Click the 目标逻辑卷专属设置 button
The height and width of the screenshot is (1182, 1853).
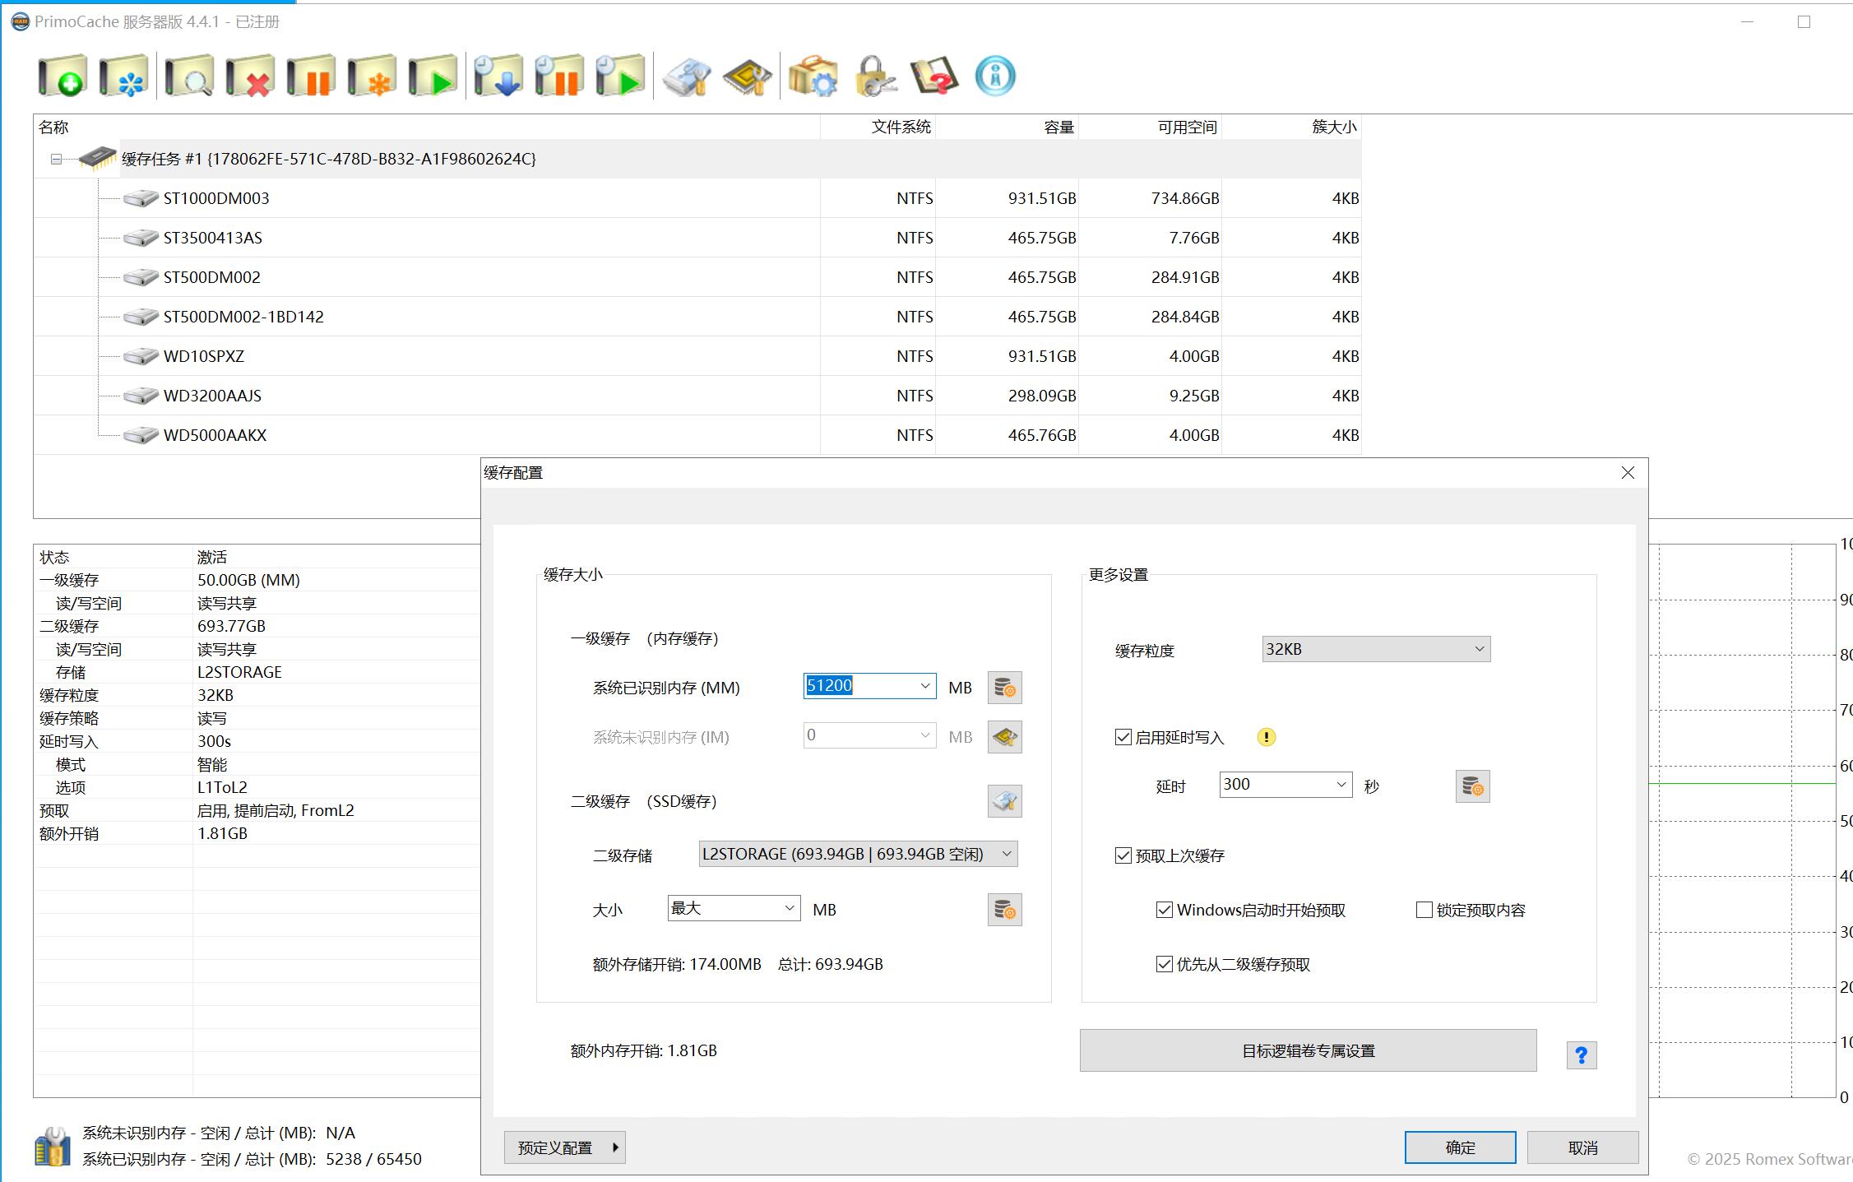(x=1308, y=1050)
